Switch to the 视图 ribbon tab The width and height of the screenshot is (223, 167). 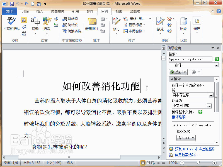118,11
